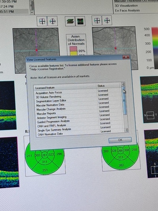Click right eye grid overlay icon

point(97,21)
